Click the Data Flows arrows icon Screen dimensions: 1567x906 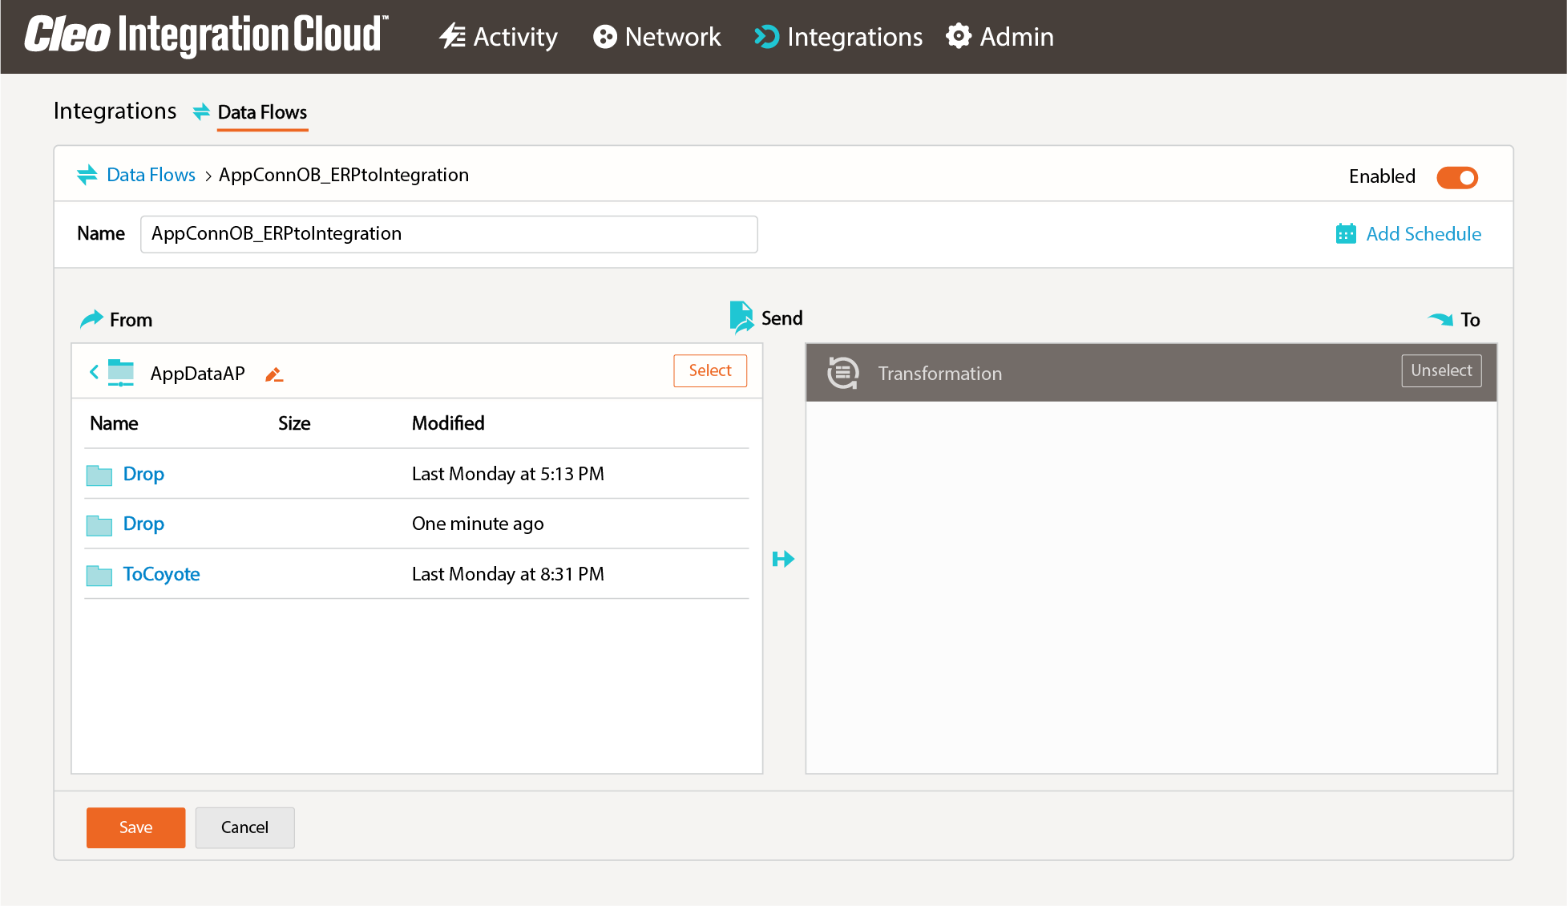click(87, 175)
